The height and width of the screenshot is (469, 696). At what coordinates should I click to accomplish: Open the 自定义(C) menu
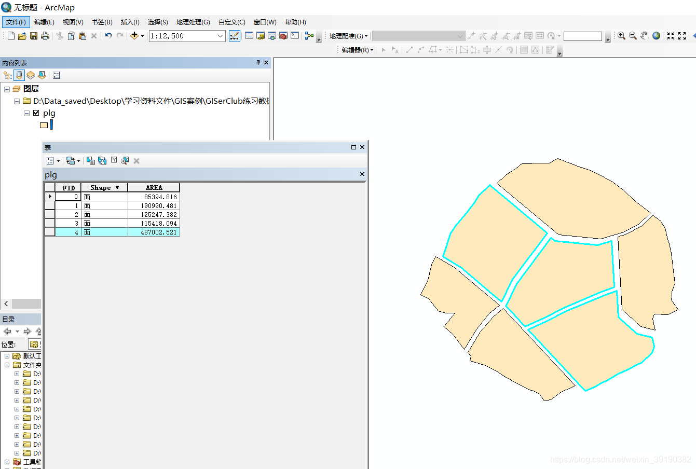pyautogui.click(x=231, y=22)
